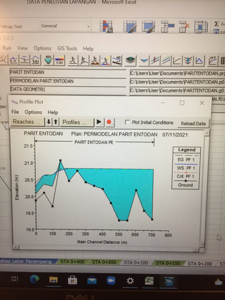
Task: Click the PERMODELAN PARIT ENTODAN plan field
Action: click(68, 81)
